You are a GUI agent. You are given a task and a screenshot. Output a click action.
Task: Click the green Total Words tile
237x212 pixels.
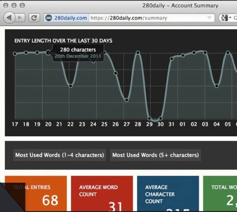point(220,194)
